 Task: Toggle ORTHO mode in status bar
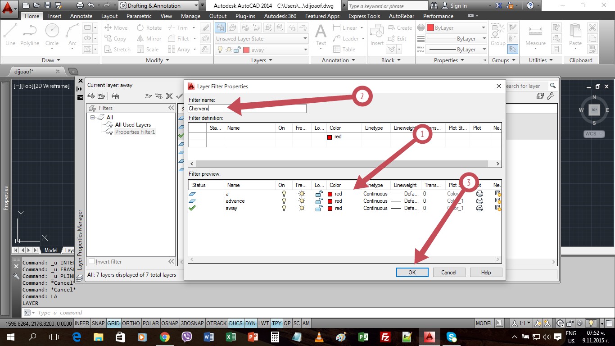pos(131,323)
